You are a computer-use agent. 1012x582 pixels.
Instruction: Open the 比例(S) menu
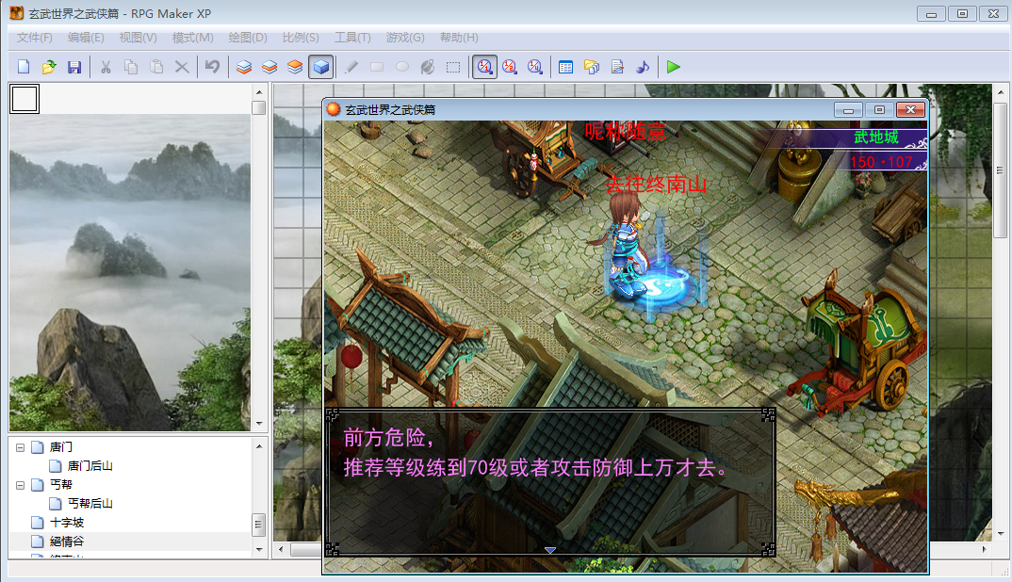(x=301, y=38)
